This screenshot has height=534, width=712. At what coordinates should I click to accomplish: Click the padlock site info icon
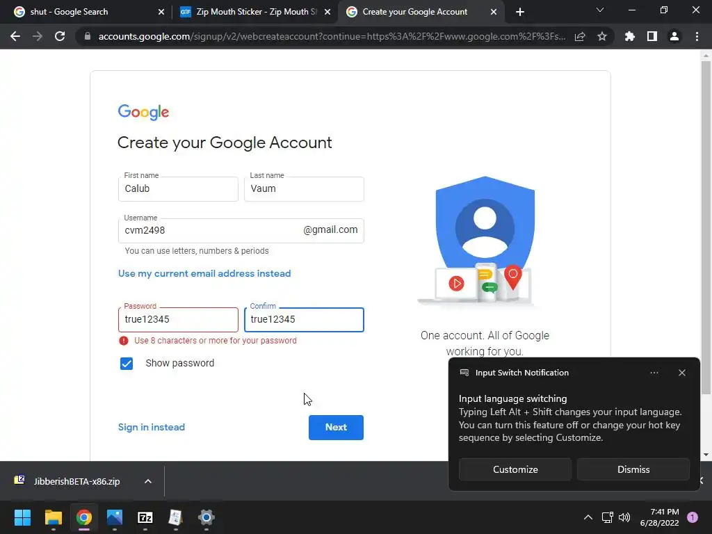tap(88, 36)
